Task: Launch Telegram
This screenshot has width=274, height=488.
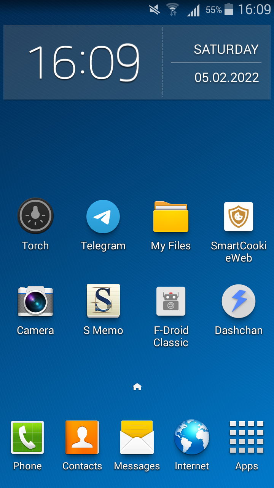Action: (103, 216)
